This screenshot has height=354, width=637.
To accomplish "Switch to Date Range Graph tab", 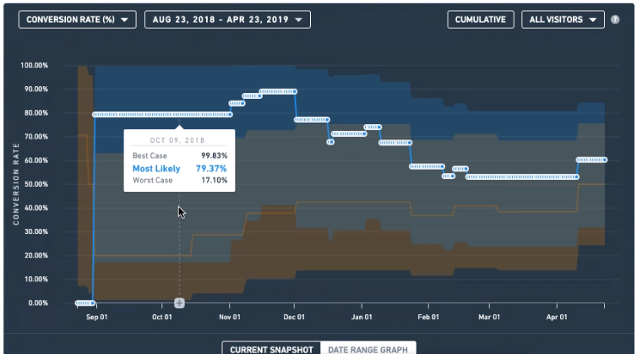I will [368, 349].
